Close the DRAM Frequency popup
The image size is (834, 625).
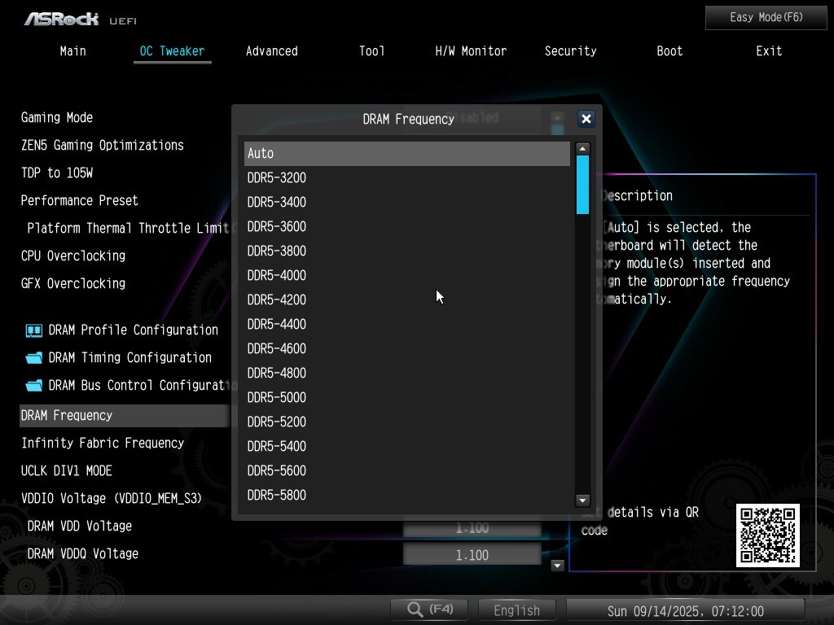(586, 119)
